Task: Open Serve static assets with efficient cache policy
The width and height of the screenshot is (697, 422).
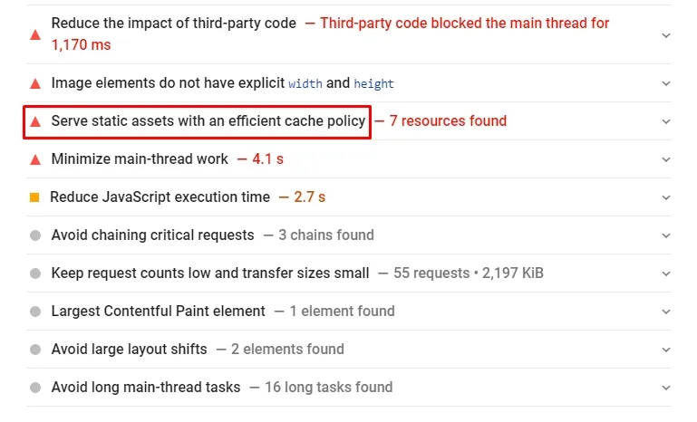Action: click(208, 120)
